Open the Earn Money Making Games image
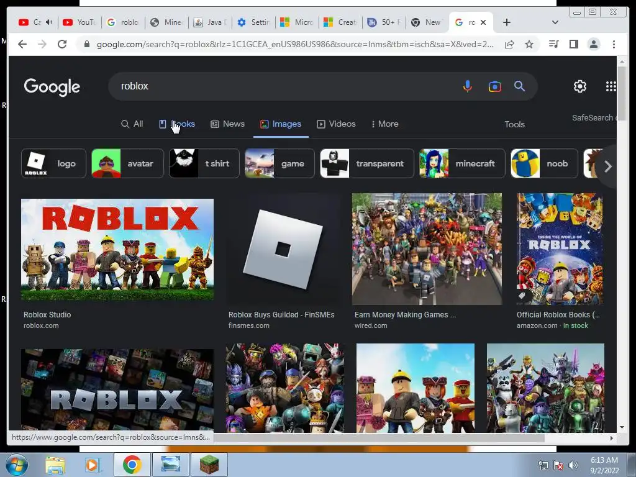This screenshot has height=477, width=636. [x=427, y=249]
